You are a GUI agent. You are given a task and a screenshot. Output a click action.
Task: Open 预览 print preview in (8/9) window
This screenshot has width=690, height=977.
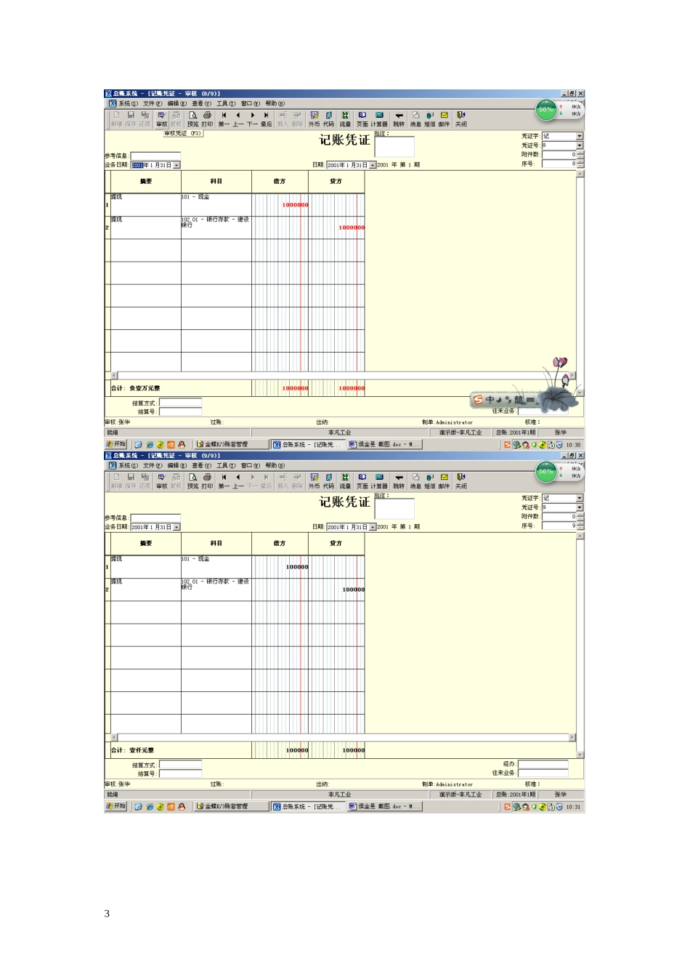[192, 119]
